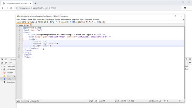Image resolution: width=192 pixels, height=108 pixels.
Task: Click the UTF-8 encoding in status bar
Action: point(166,101)
